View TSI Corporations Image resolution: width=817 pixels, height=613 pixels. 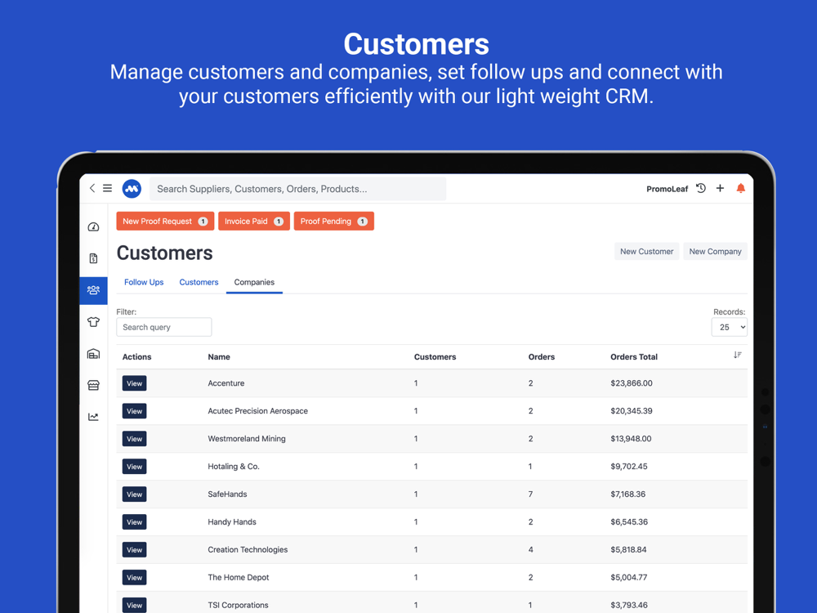click(135, 605)
